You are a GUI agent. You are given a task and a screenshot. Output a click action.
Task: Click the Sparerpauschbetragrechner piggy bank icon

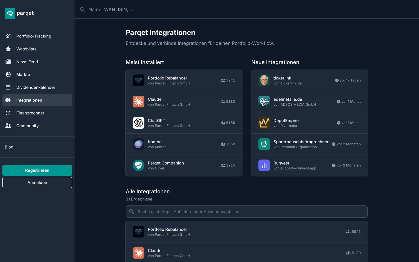264,144
